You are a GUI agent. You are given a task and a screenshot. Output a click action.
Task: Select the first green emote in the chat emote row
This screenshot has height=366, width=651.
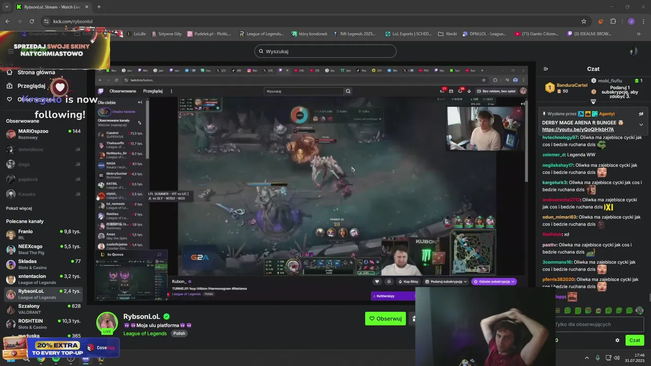(x=568, y=311)
